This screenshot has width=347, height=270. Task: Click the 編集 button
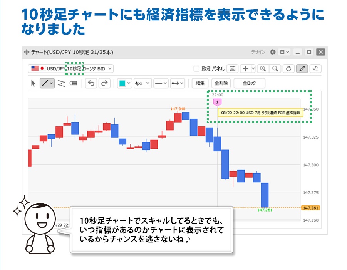click(x=200, y=83)
